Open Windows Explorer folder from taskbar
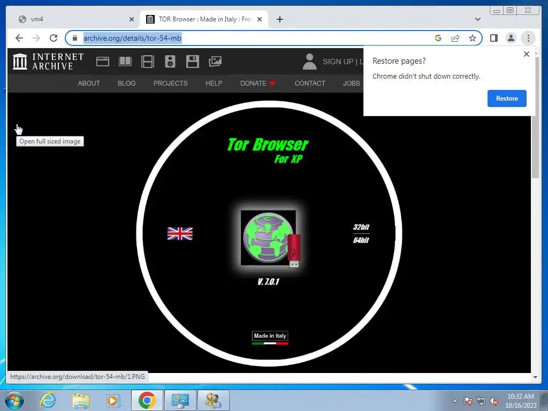Image resolution: width=548 pixels, height=411 pixels. 81,400
